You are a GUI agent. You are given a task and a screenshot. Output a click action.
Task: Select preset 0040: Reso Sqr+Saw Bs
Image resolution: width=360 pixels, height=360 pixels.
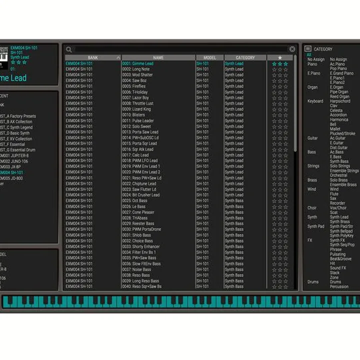pyautogui.click(x=142, y=286)
